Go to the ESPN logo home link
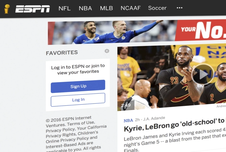226x152 pixels. point(32,9)
